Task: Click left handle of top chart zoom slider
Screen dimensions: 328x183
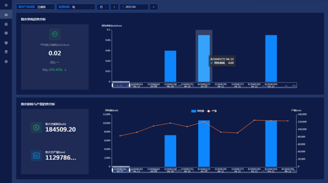Action: tap(112, 85)
